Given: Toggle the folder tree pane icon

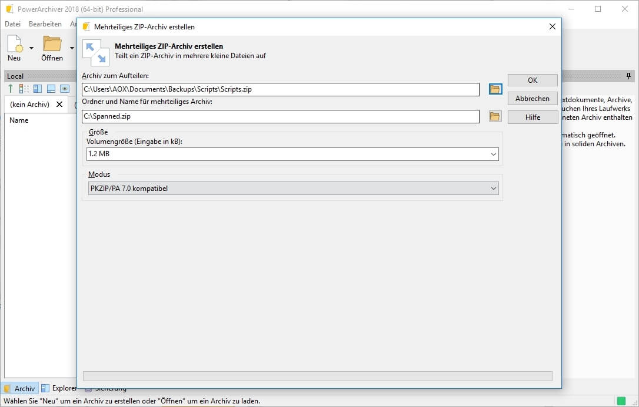Looking at the screenshot, I should tap(38, 89).
